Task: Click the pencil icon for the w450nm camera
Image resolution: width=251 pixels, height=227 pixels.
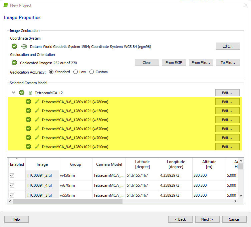Action: coord(37,111)
